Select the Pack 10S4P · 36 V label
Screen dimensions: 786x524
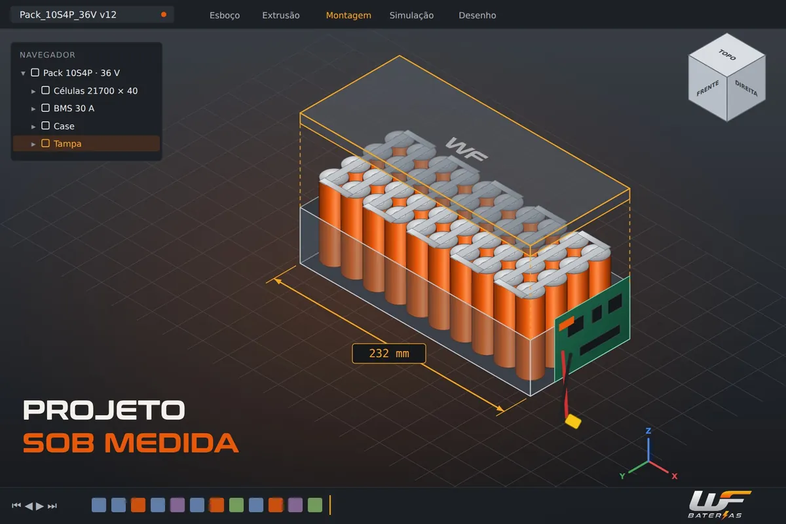[81, 73]
